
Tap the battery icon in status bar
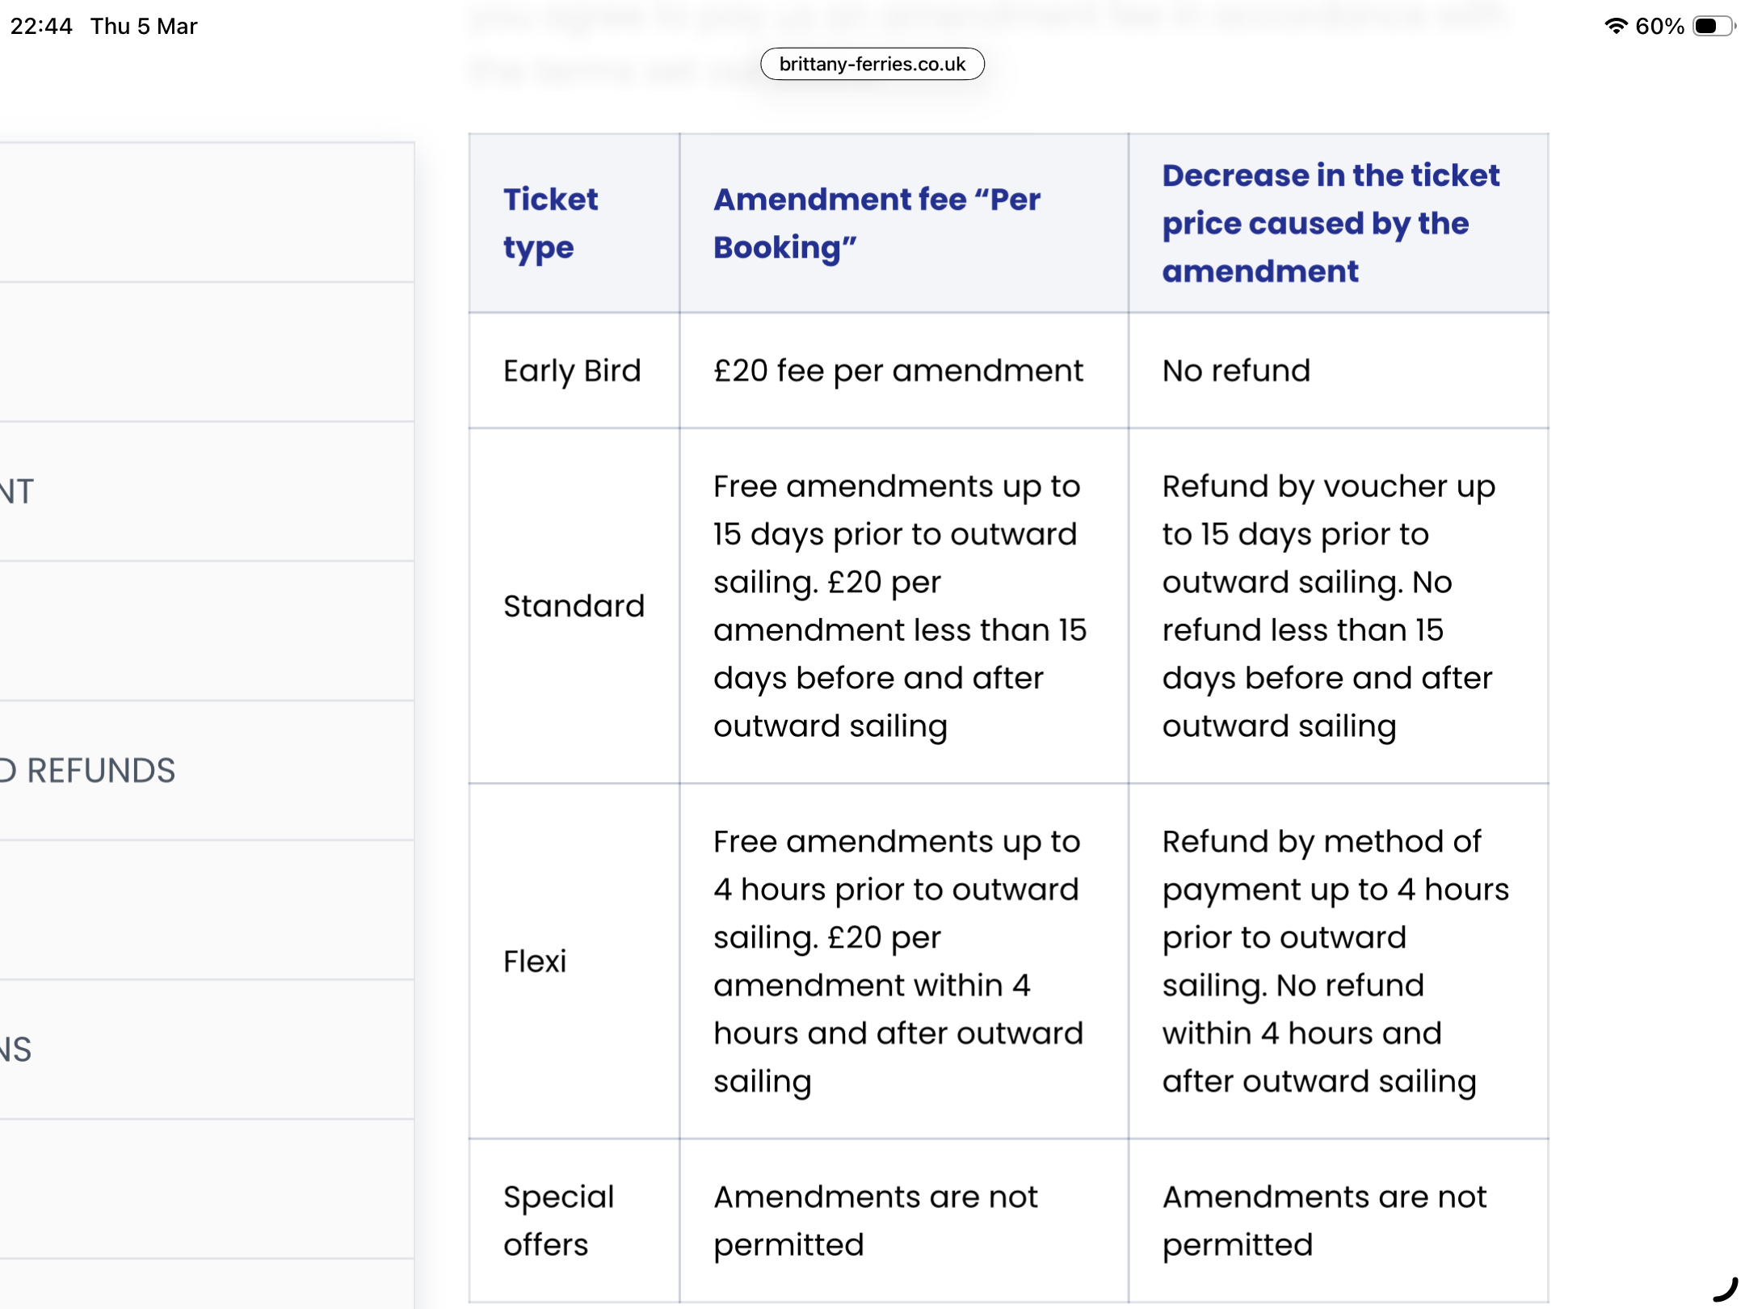tap(1713, 26)
